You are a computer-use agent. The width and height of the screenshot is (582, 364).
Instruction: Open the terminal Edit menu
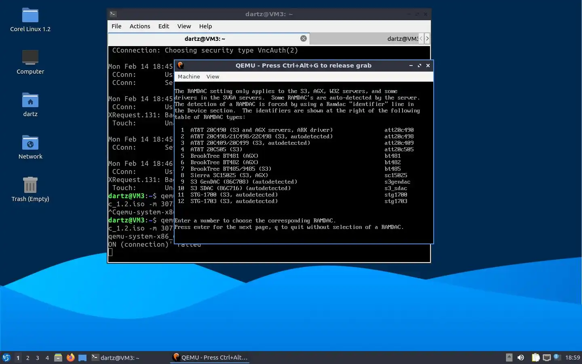164,26
